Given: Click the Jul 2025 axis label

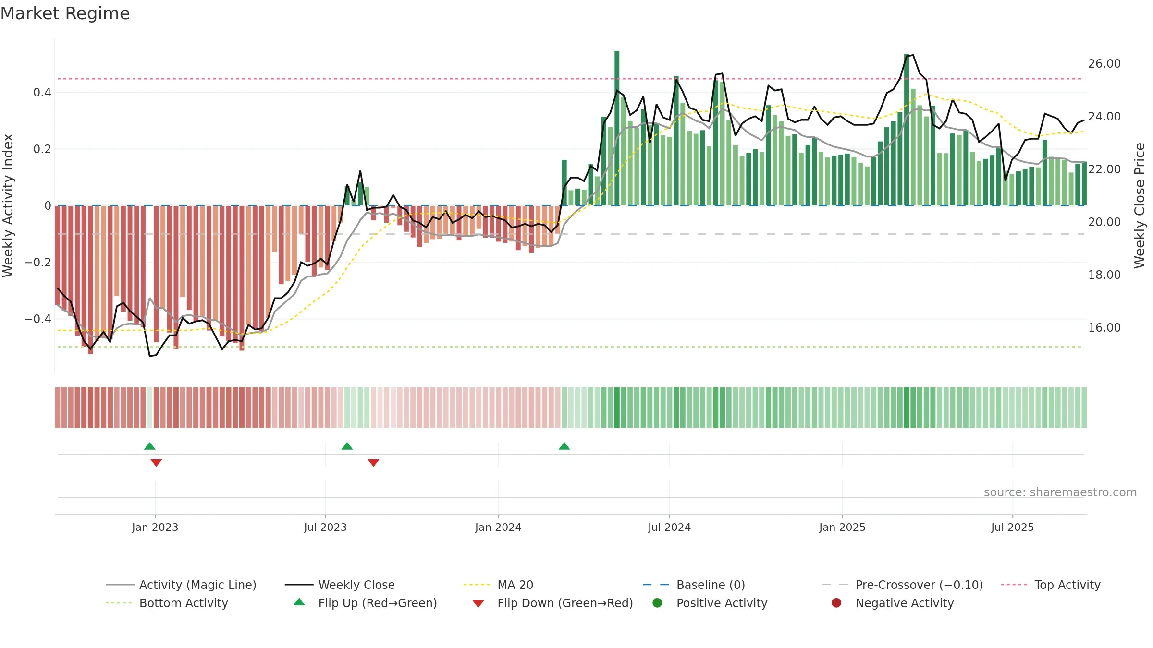Looking at the screenshot, I should pos(1012,527).
